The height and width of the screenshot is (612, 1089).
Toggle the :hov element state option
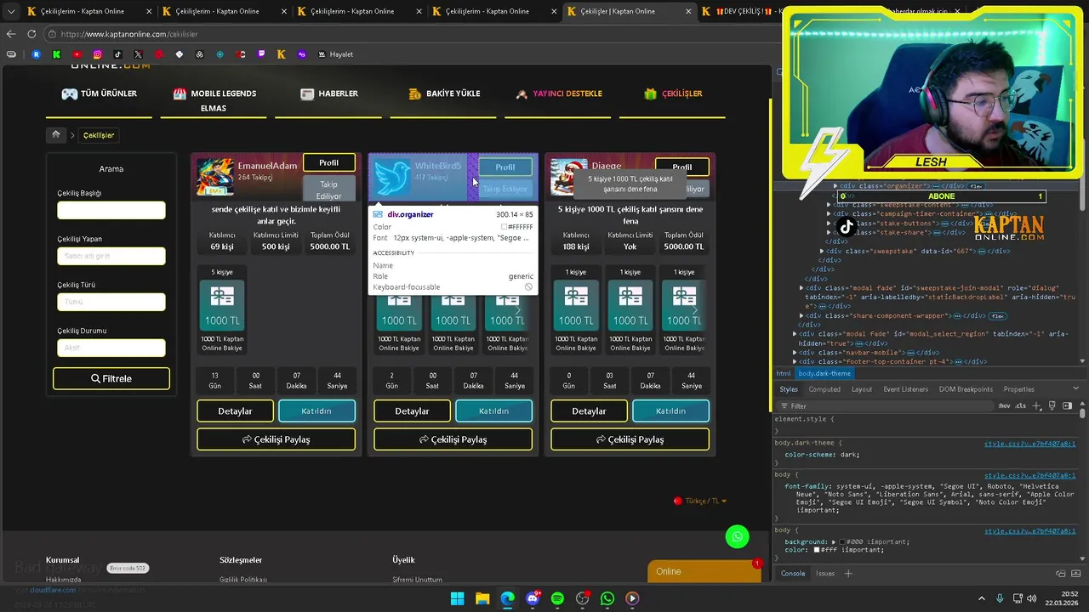1004,405
